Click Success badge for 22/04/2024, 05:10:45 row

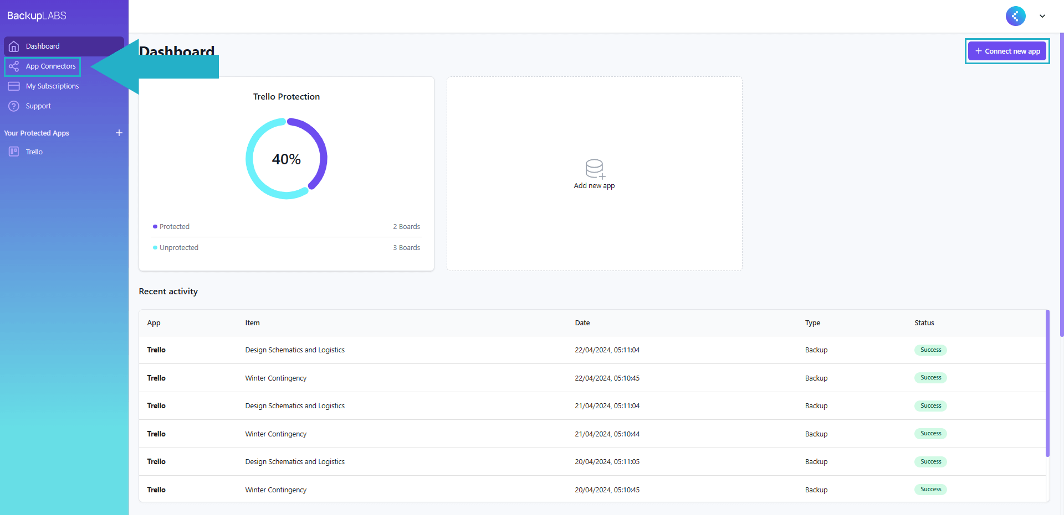(930, 378)
